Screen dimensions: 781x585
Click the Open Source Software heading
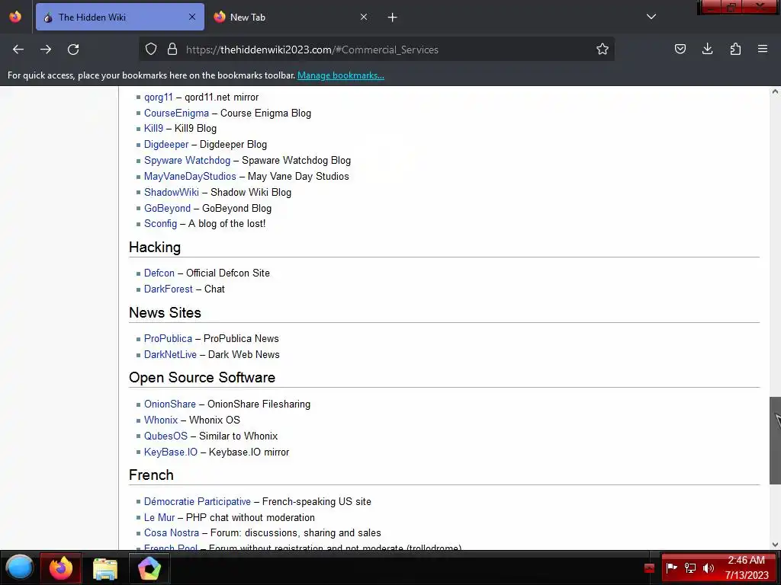(202, 378)
